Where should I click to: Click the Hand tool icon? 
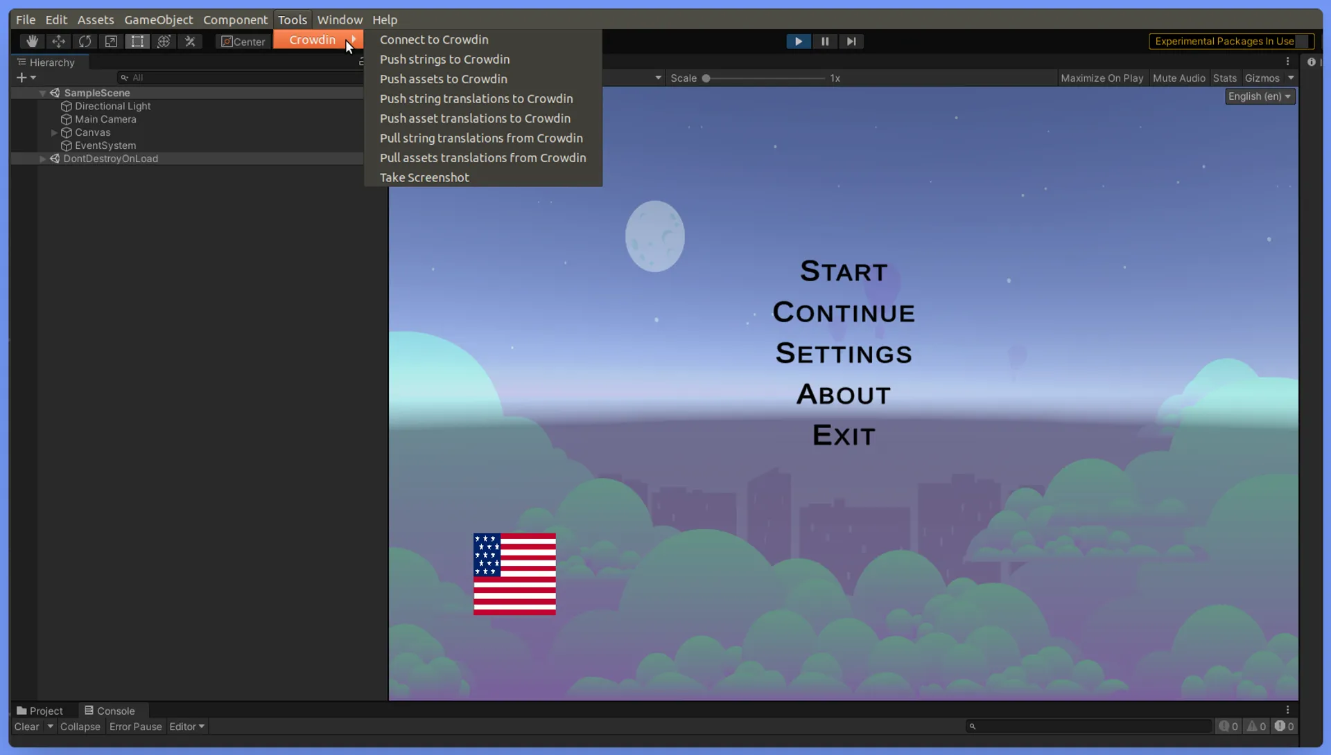[32, 41]
